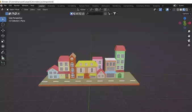Open object visibility and selectability dropdown

point(156,10)
